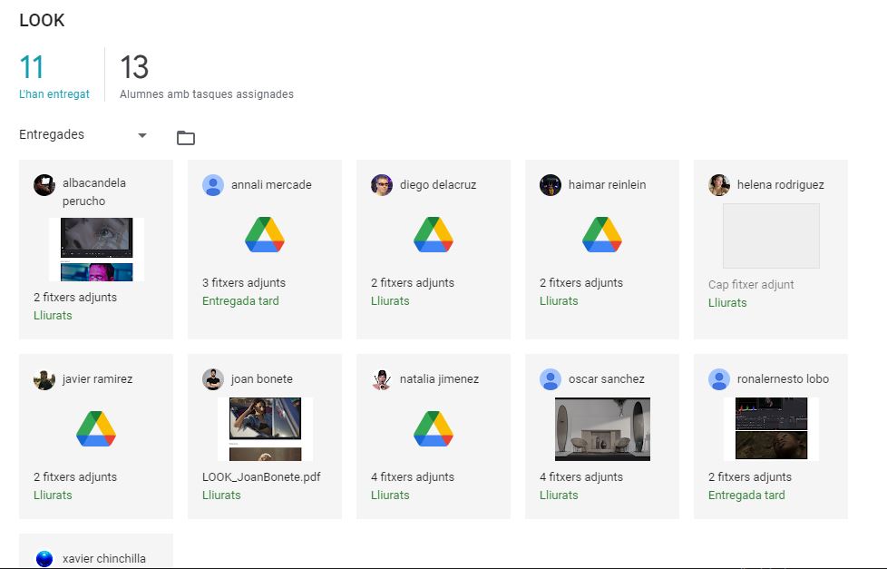This screenshot has width=887, height=569.
Task: Open albacandela perucho's submission name
Action: click(94, 191)
